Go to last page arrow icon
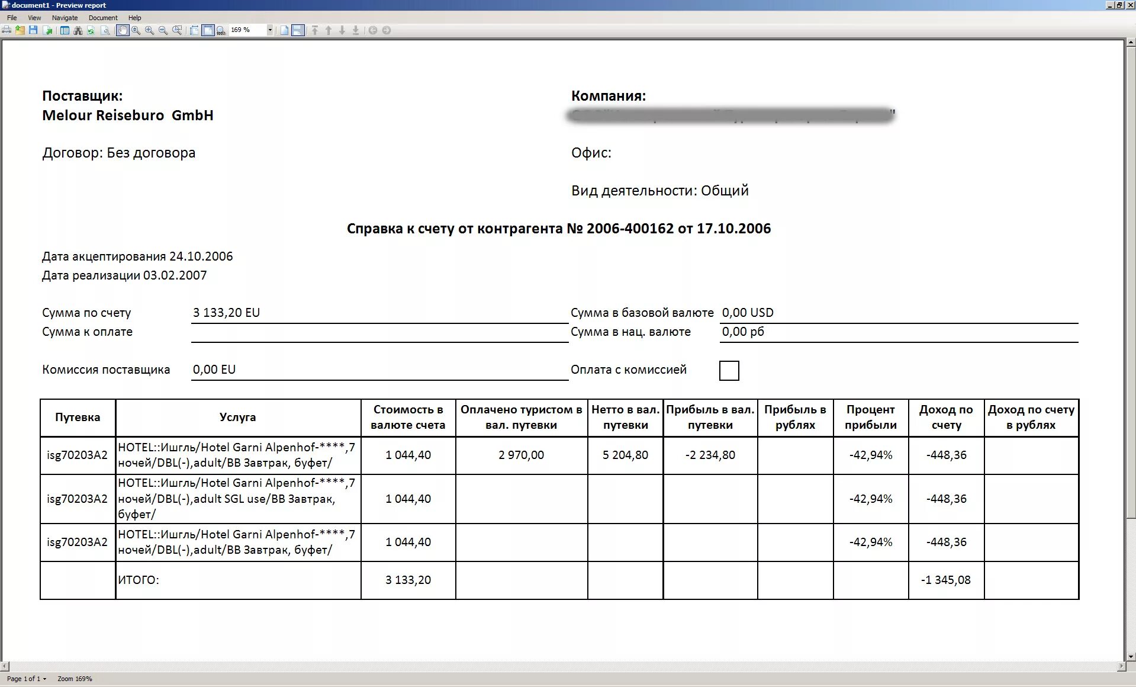Screen dimensions: 1136x687 356,30
